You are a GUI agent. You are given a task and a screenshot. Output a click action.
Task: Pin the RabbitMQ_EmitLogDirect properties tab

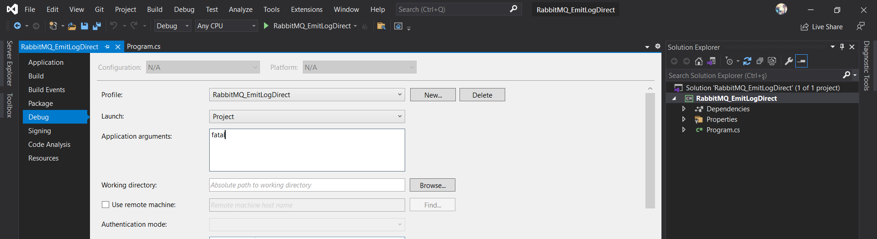point(107,47)
